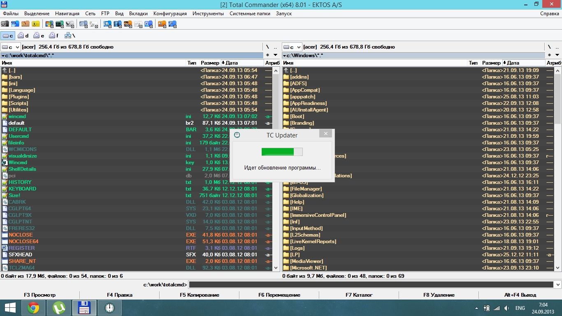Click the green system monitor folder icon
The height and width of the screenshot is (316, 562).
(59, 24)
